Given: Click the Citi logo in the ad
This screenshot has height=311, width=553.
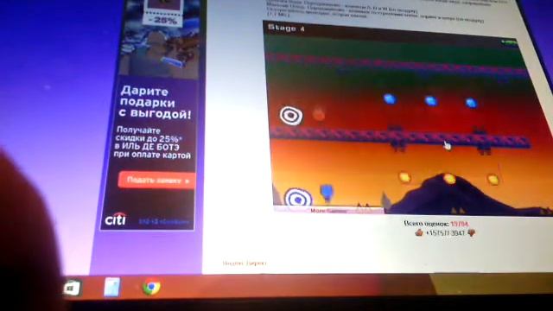Looking at the screenshot, I should coord(116,219).
